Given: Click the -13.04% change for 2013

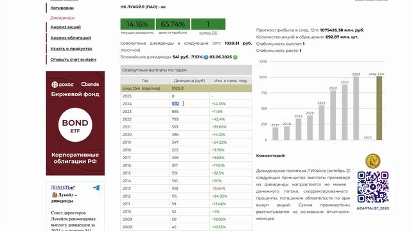Looking at the screenshot, I should pyautogui.click(x=218, y=189).
